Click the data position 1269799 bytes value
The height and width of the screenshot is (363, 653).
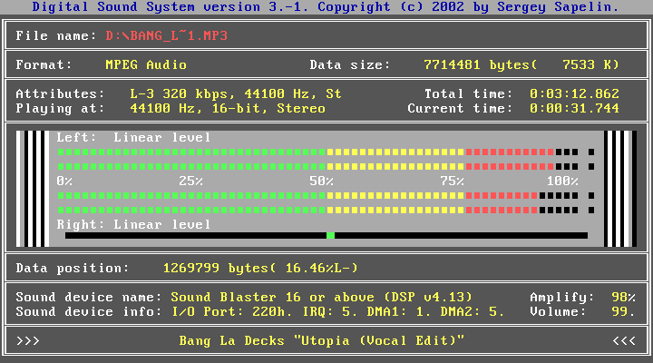[x=219, y=268]
